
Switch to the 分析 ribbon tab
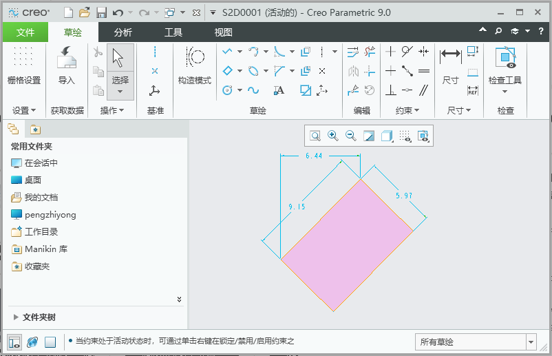(123, 32)
